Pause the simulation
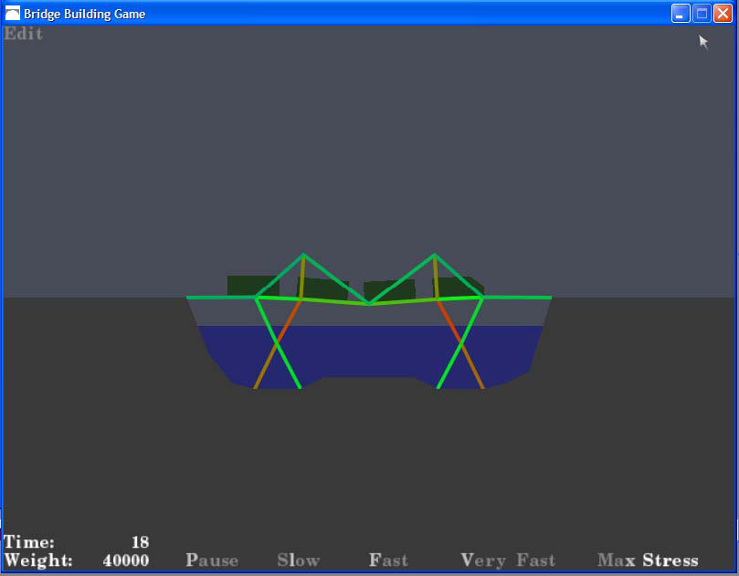Image resolution: width=739 pixels, height=576 pixels. point(212,560)
